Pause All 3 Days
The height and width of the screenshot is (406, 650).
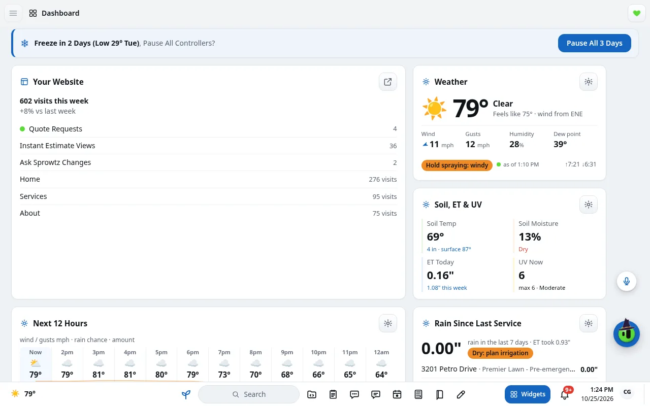click(594, 43)
